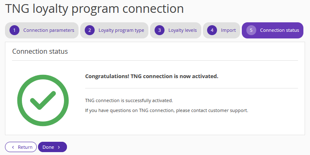Click the TNG loyalty program connection title
The image size is (310, 155).
tap(95, 9)
